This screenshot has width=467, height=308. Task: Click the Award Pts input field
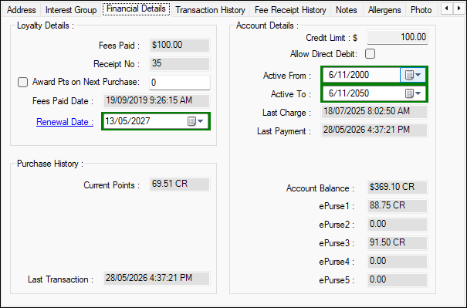pyautogui.click(x=180, y=83)
